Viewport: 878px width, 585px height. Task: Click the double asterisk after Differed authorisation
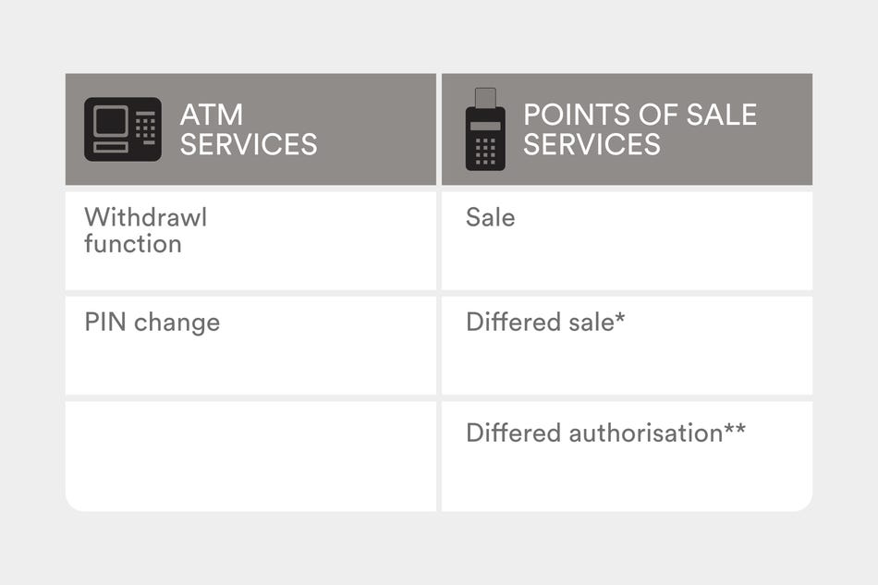click(x=735, y=430)
